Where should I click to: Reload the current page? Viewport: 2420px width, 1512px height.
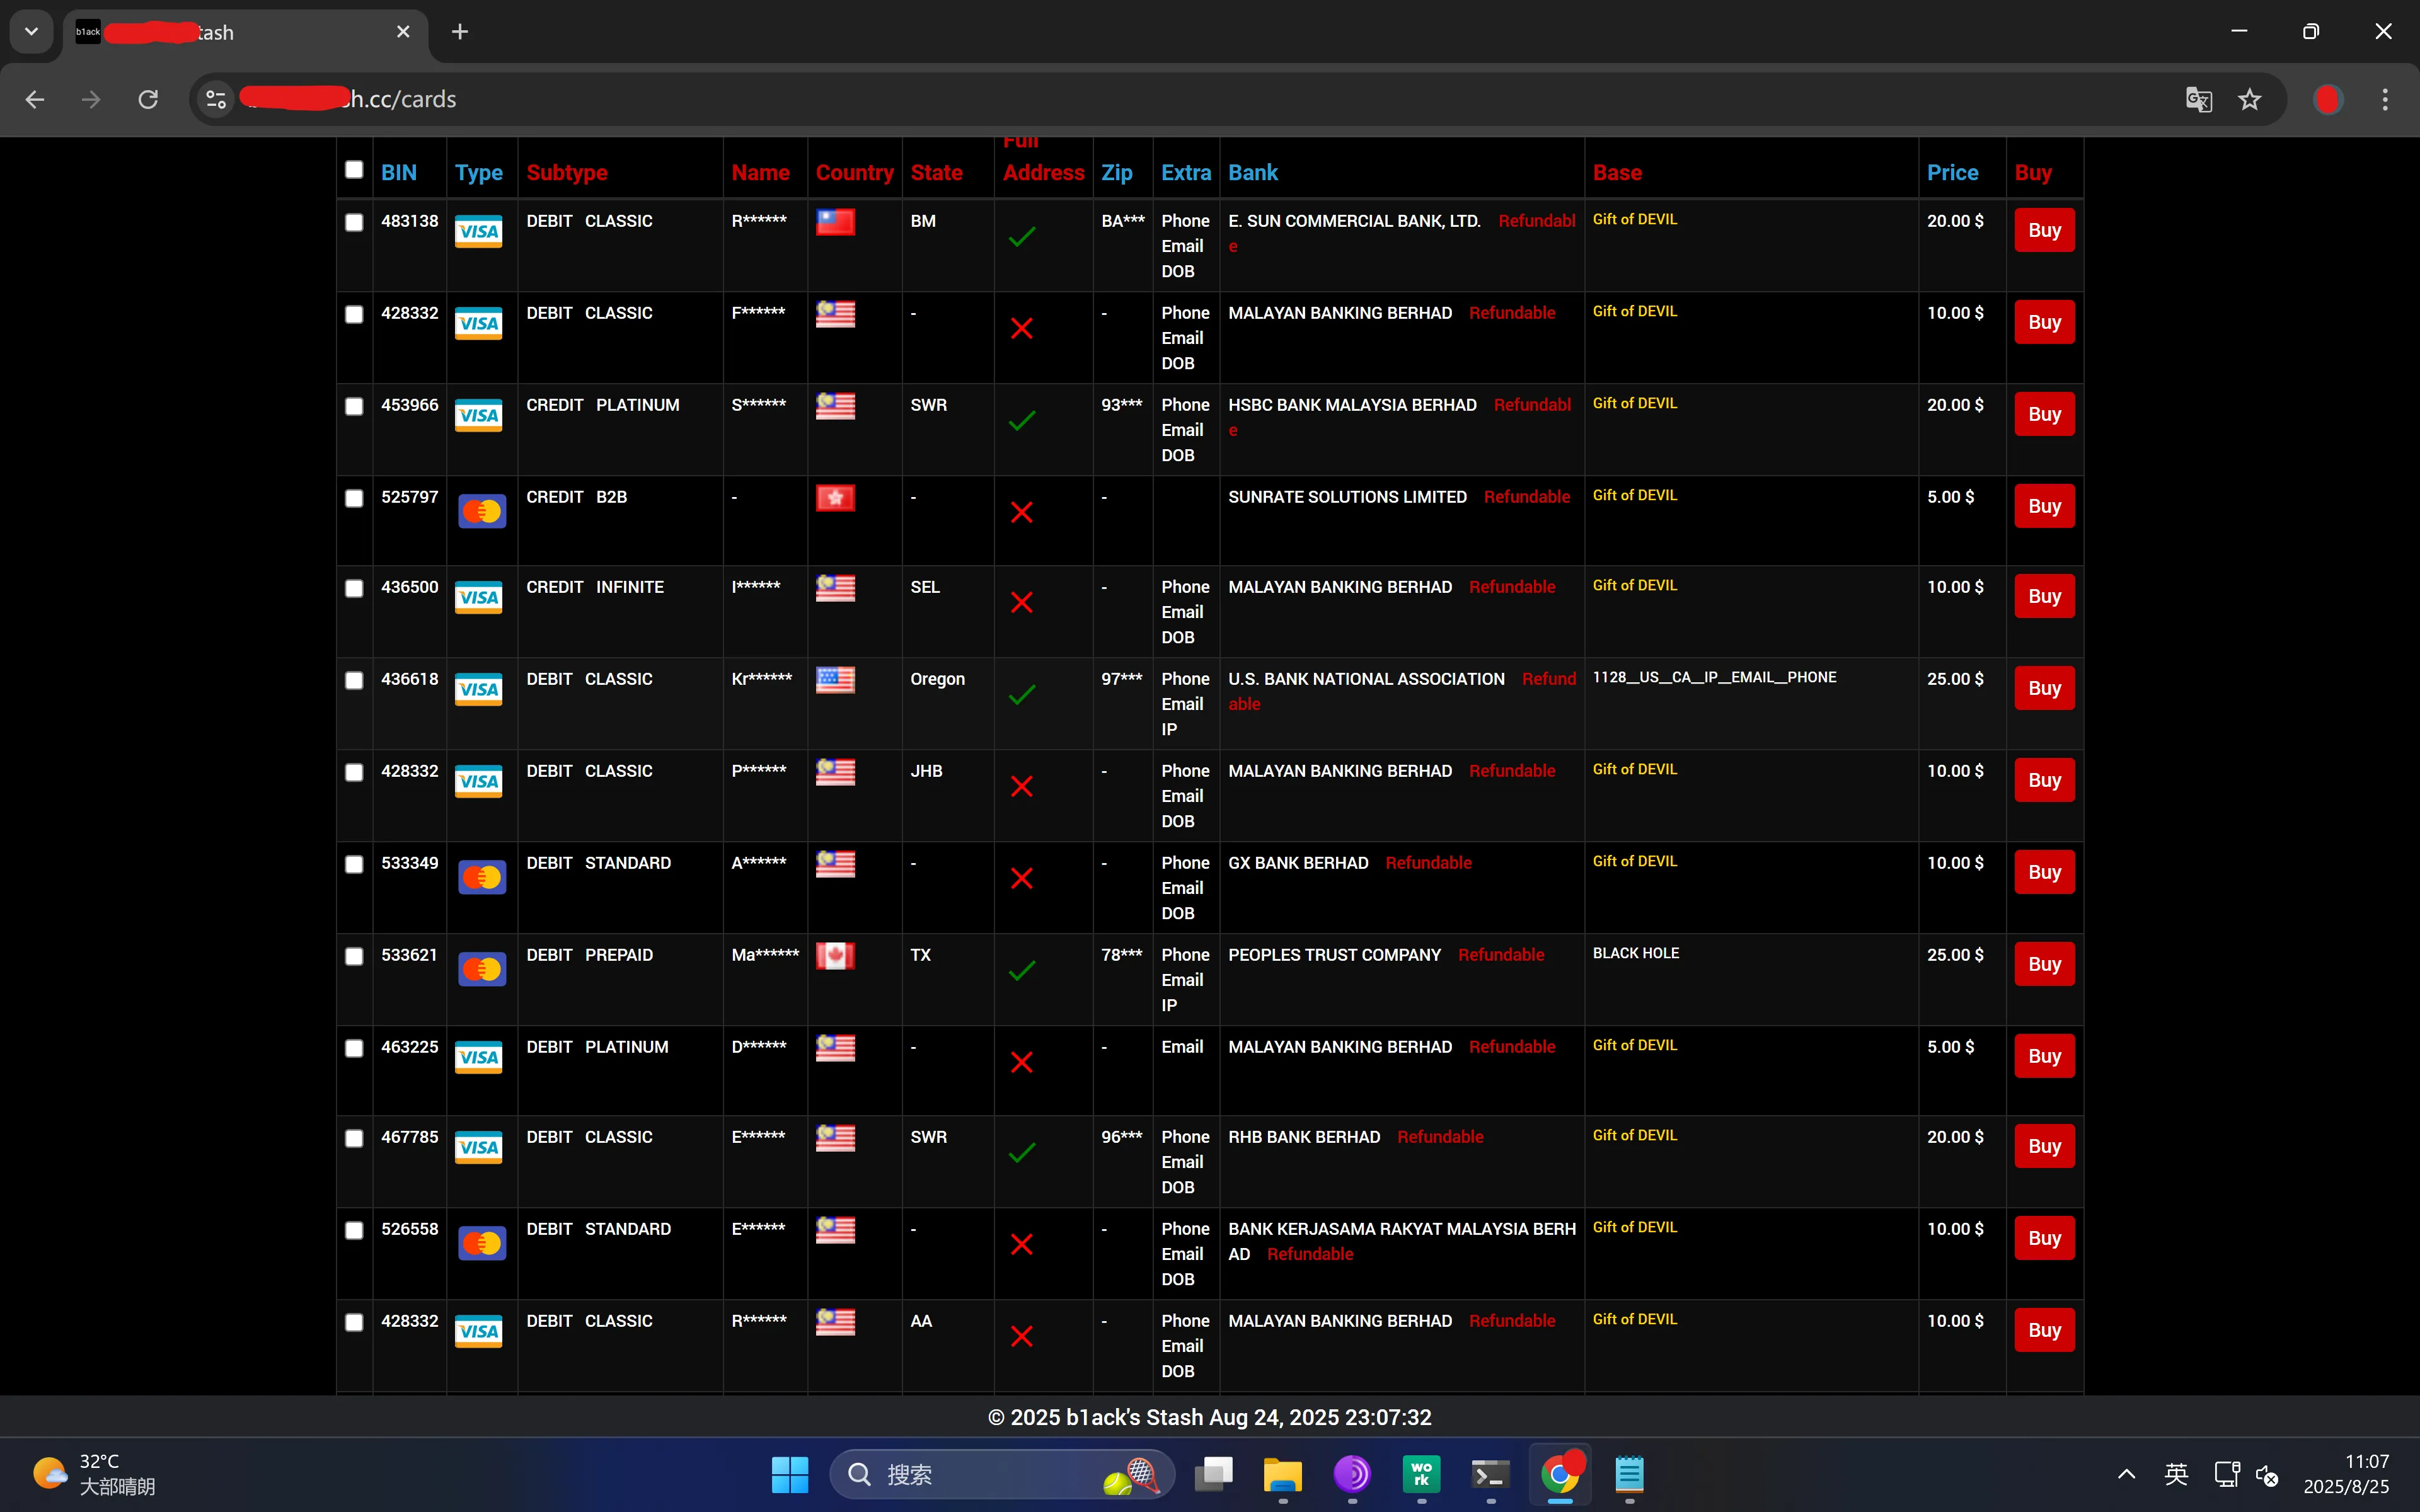coord(148,99)
